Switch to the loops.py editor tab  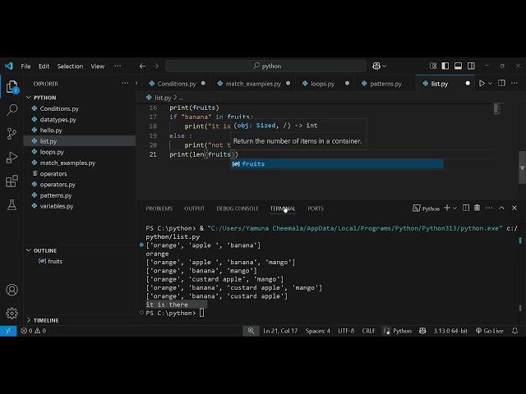(x=322, y=84)
